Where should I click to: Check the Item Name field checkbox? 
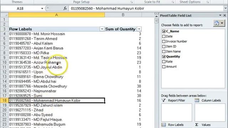tap(164, 52)
